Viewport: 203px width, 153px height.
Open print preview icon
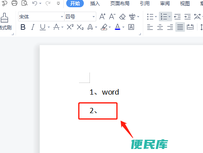coord(24,3)
